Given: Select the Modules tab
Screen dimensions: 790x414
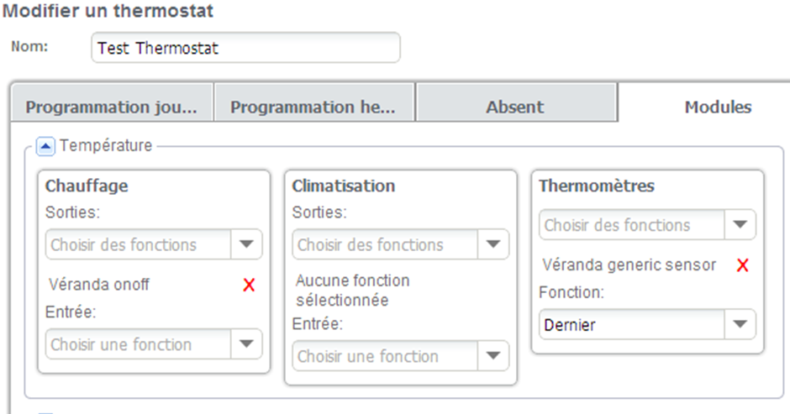Looking at the screenshot, I should coord(717,107).
